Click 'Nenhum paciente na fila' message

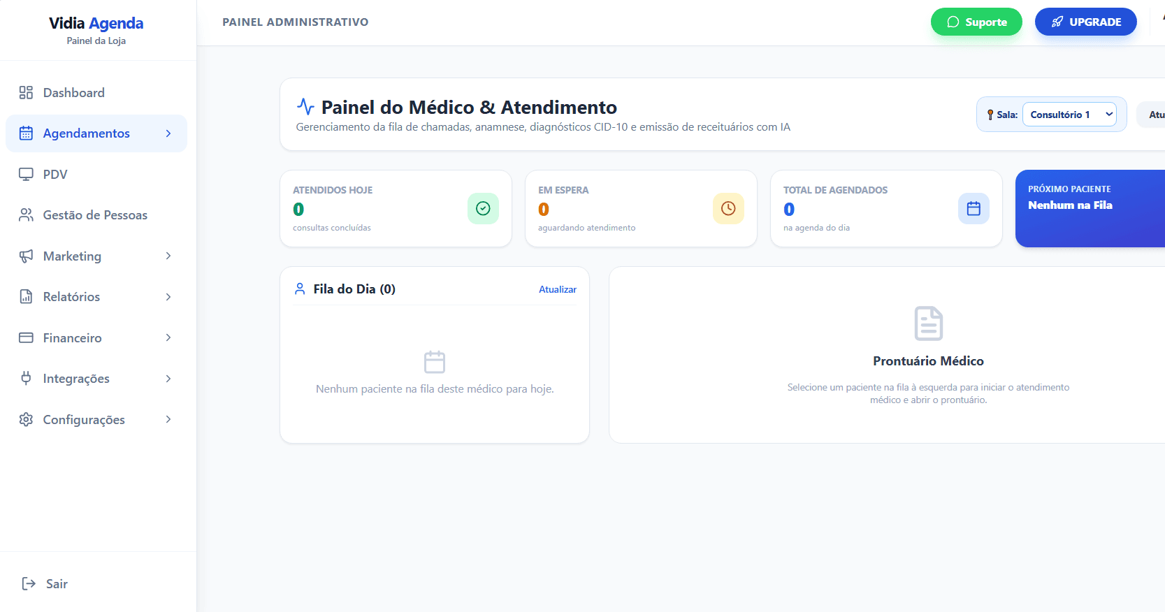(435, 389)
